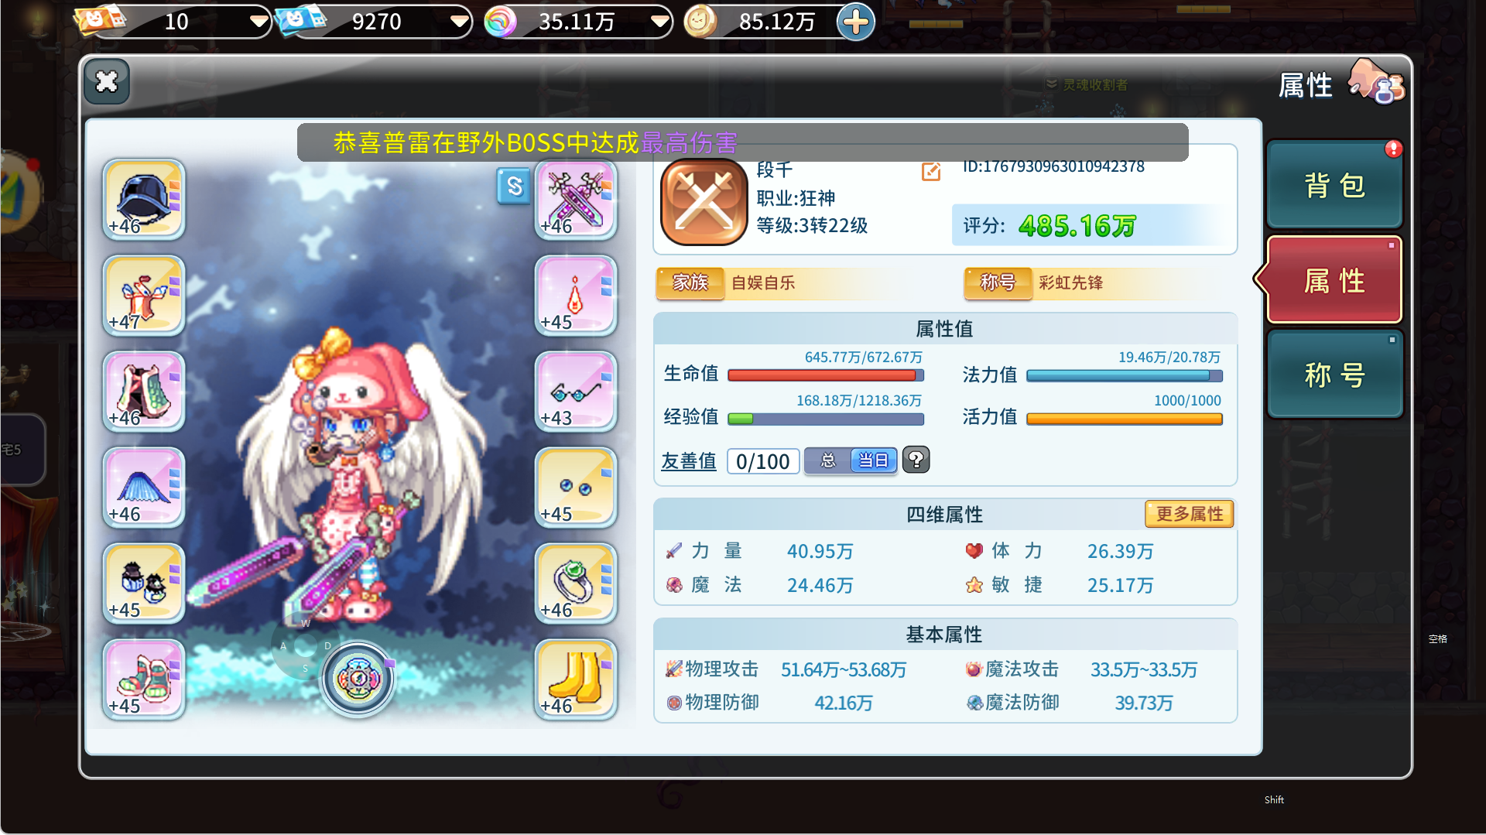This screenshot has height=835, width=1486.
Task: Expand the 9270 ticket currency dropdown
Action: point(460,21)
